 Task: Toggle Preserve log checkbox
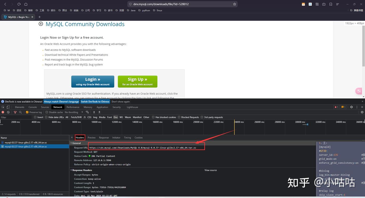click(x=27, y=112)
